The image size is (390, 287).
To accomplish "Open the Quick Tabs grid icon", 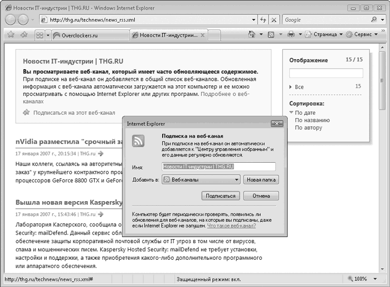I will (x=40, y=35).
